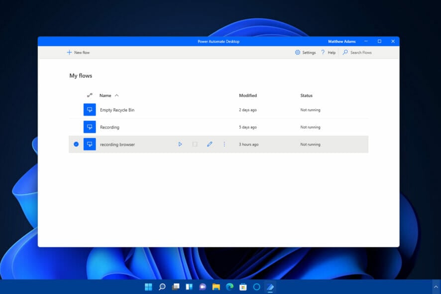Create a New flow
The width and height of the screenshot is (441, 294).
pos(78,52)
